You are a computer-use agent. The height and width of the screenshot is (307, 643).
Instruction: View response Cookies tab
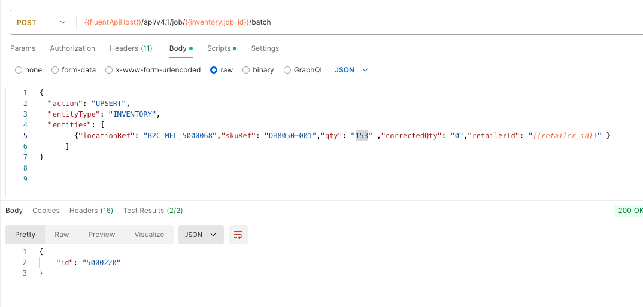[x=46, y=211]
